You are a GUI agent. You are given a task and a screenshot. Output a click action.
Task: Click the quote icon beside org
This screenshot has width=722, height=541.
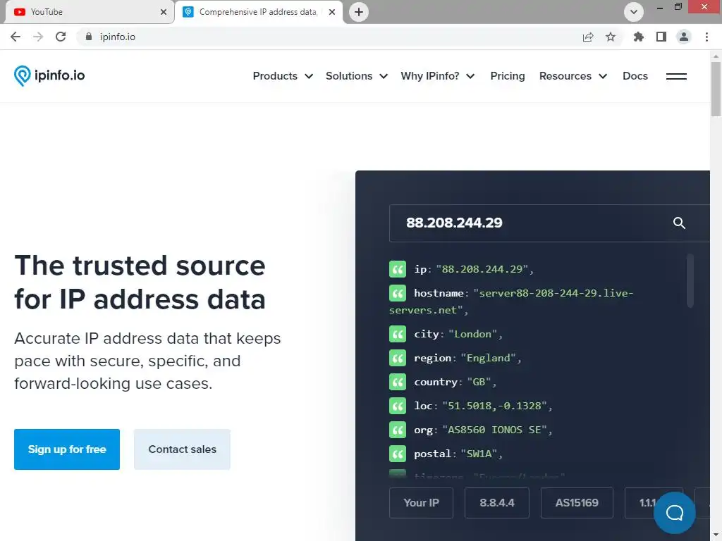pyautogui.click(x=398, y=430)
